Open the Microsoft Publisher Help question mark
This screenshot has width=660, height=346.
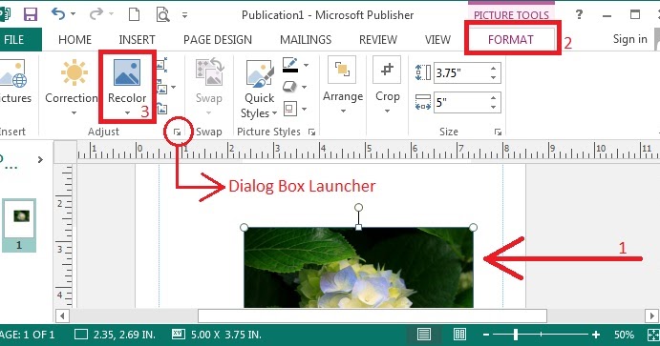coord(579,14)
